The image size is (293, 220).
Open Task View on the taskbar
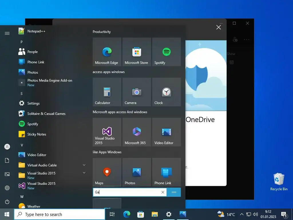(x=112, y=214)
